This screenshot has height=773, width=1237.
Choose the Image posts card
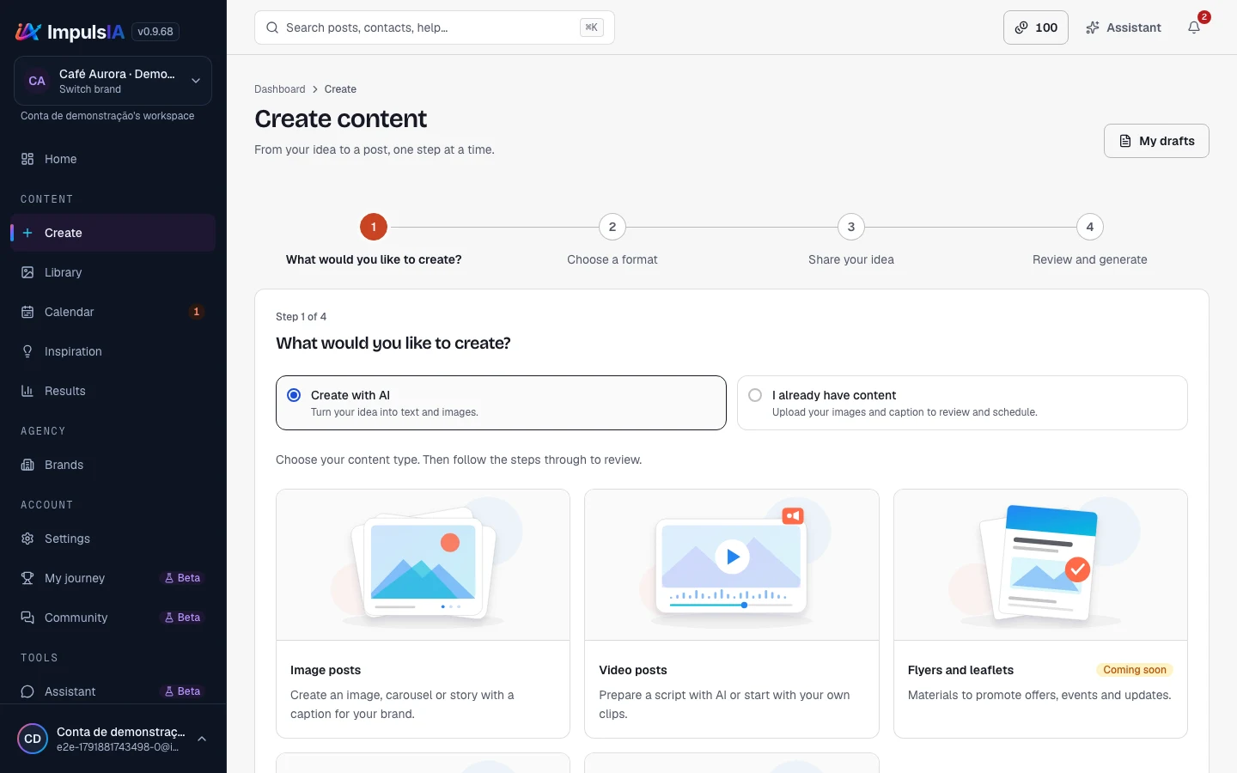click(x=423, y=613)
